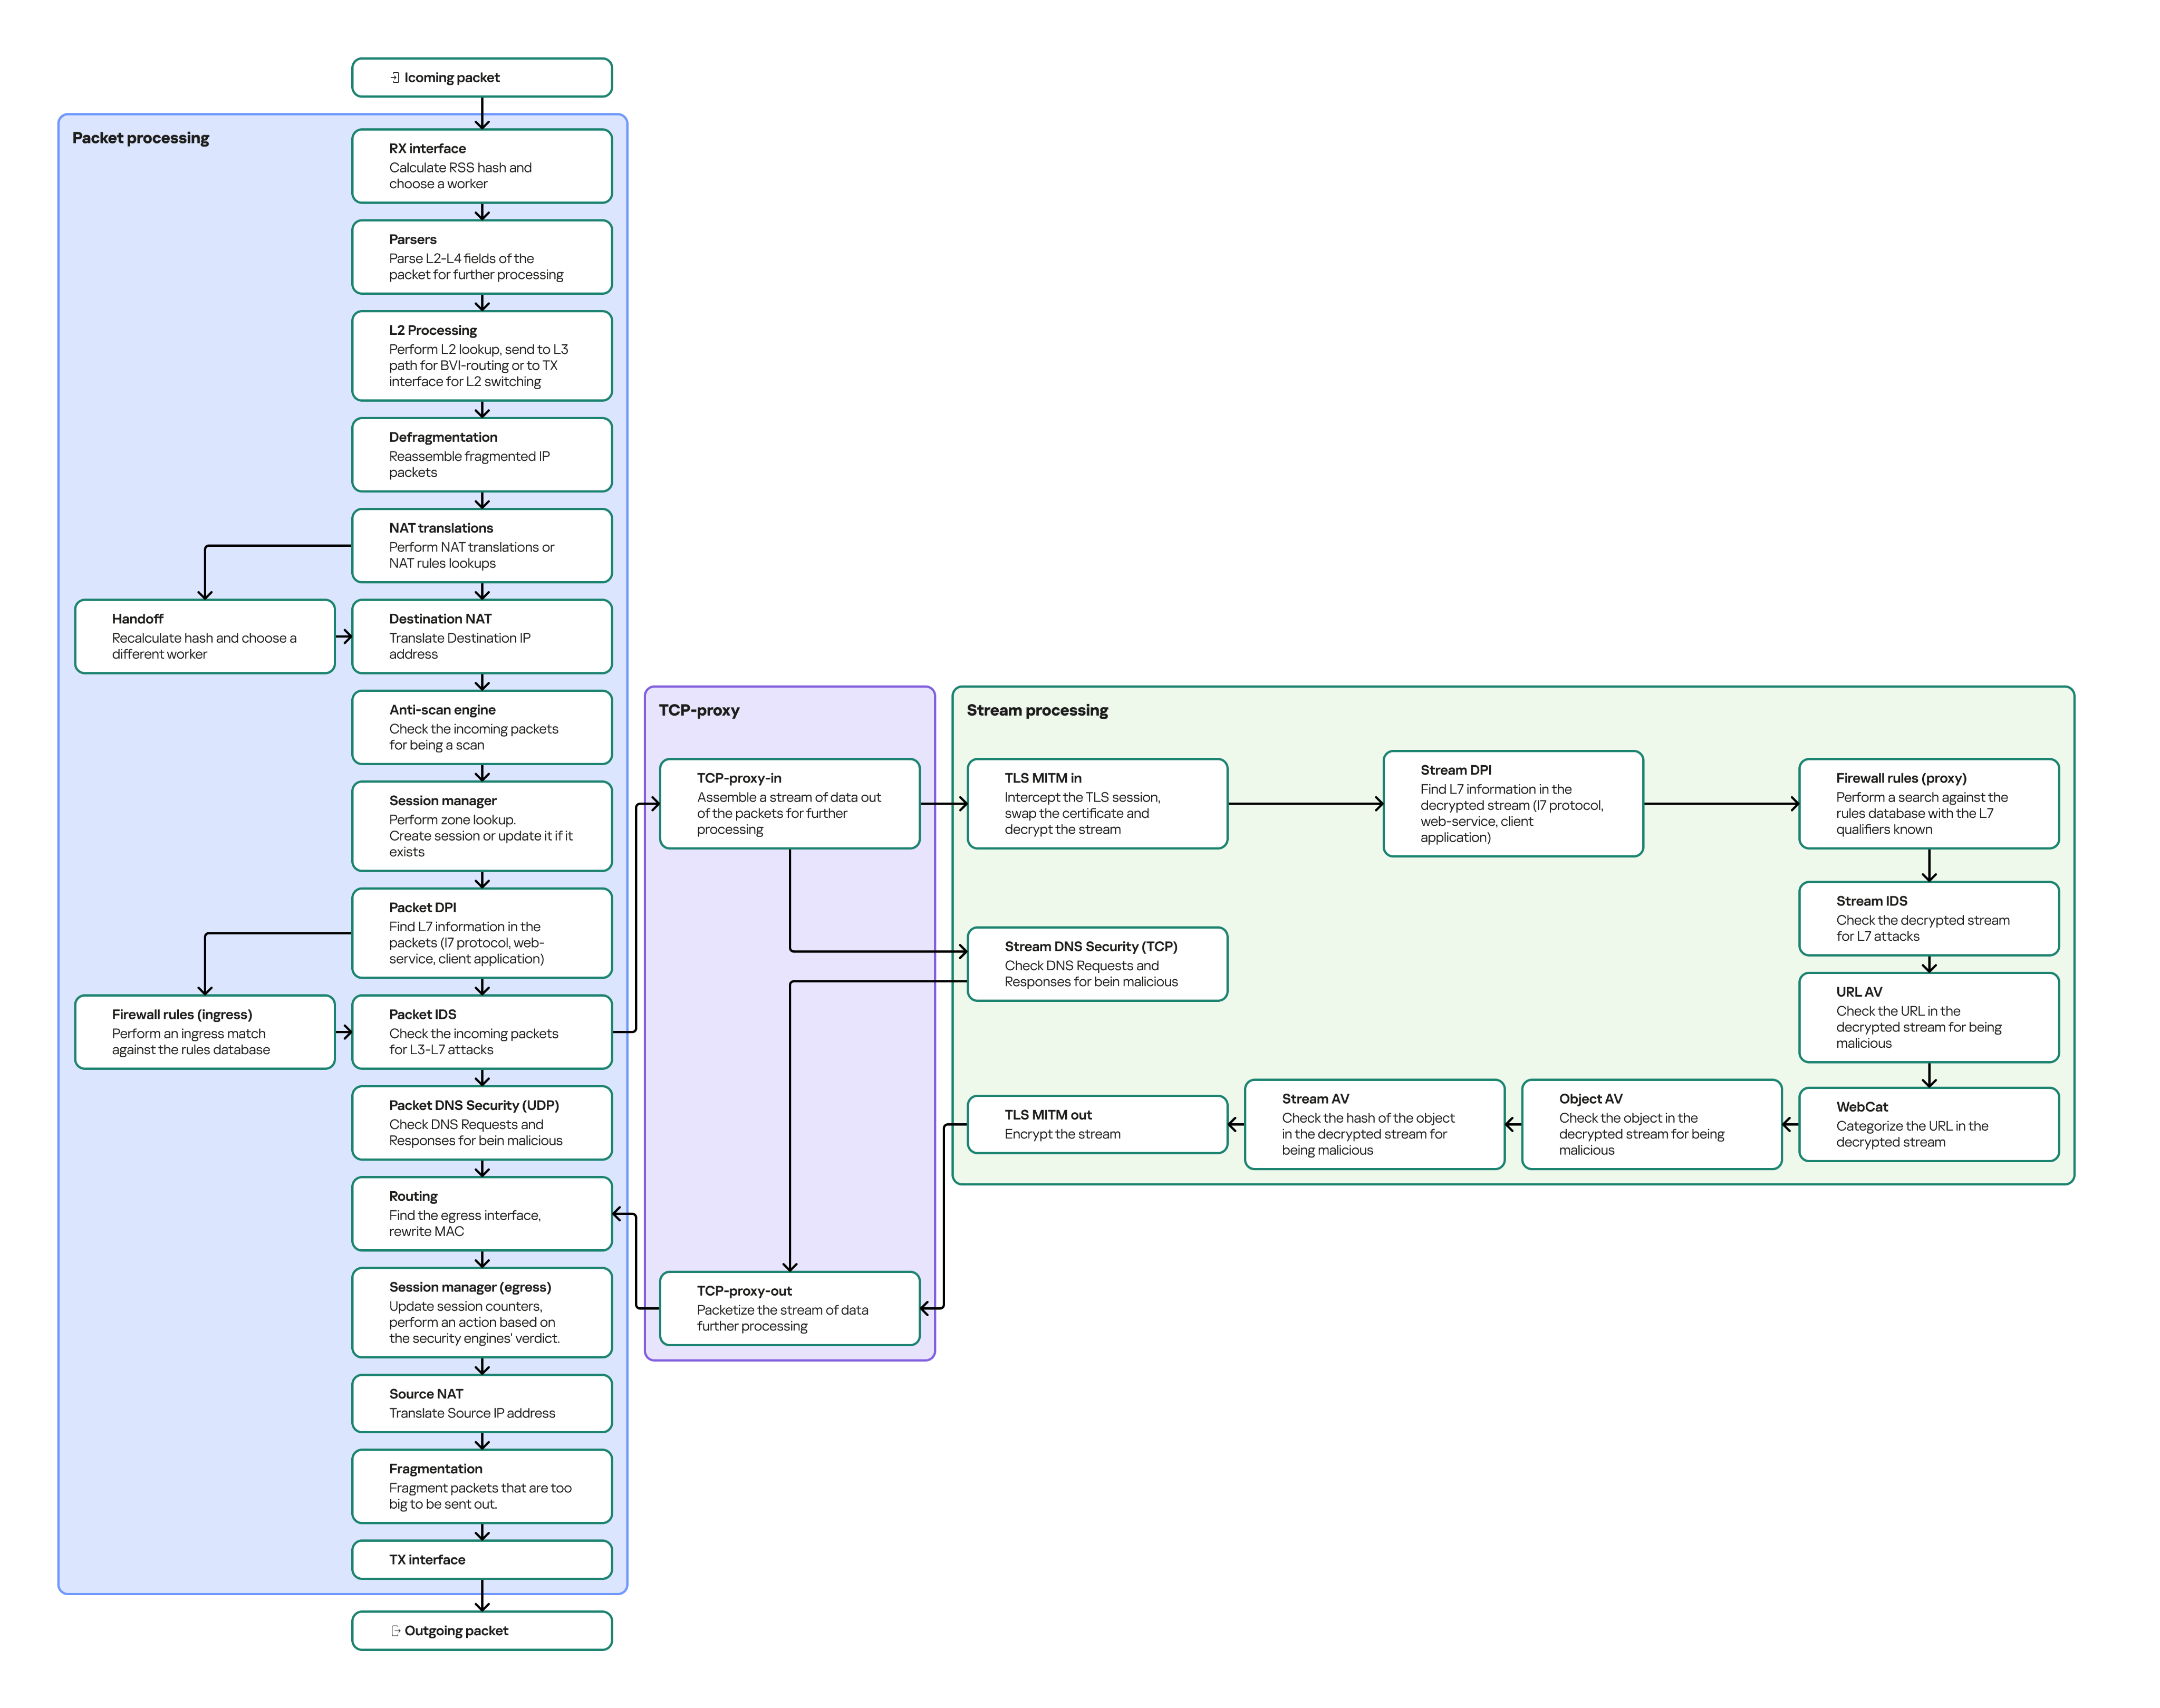Click the Firewall rules (ingress) box

(x=205, y=1032)
